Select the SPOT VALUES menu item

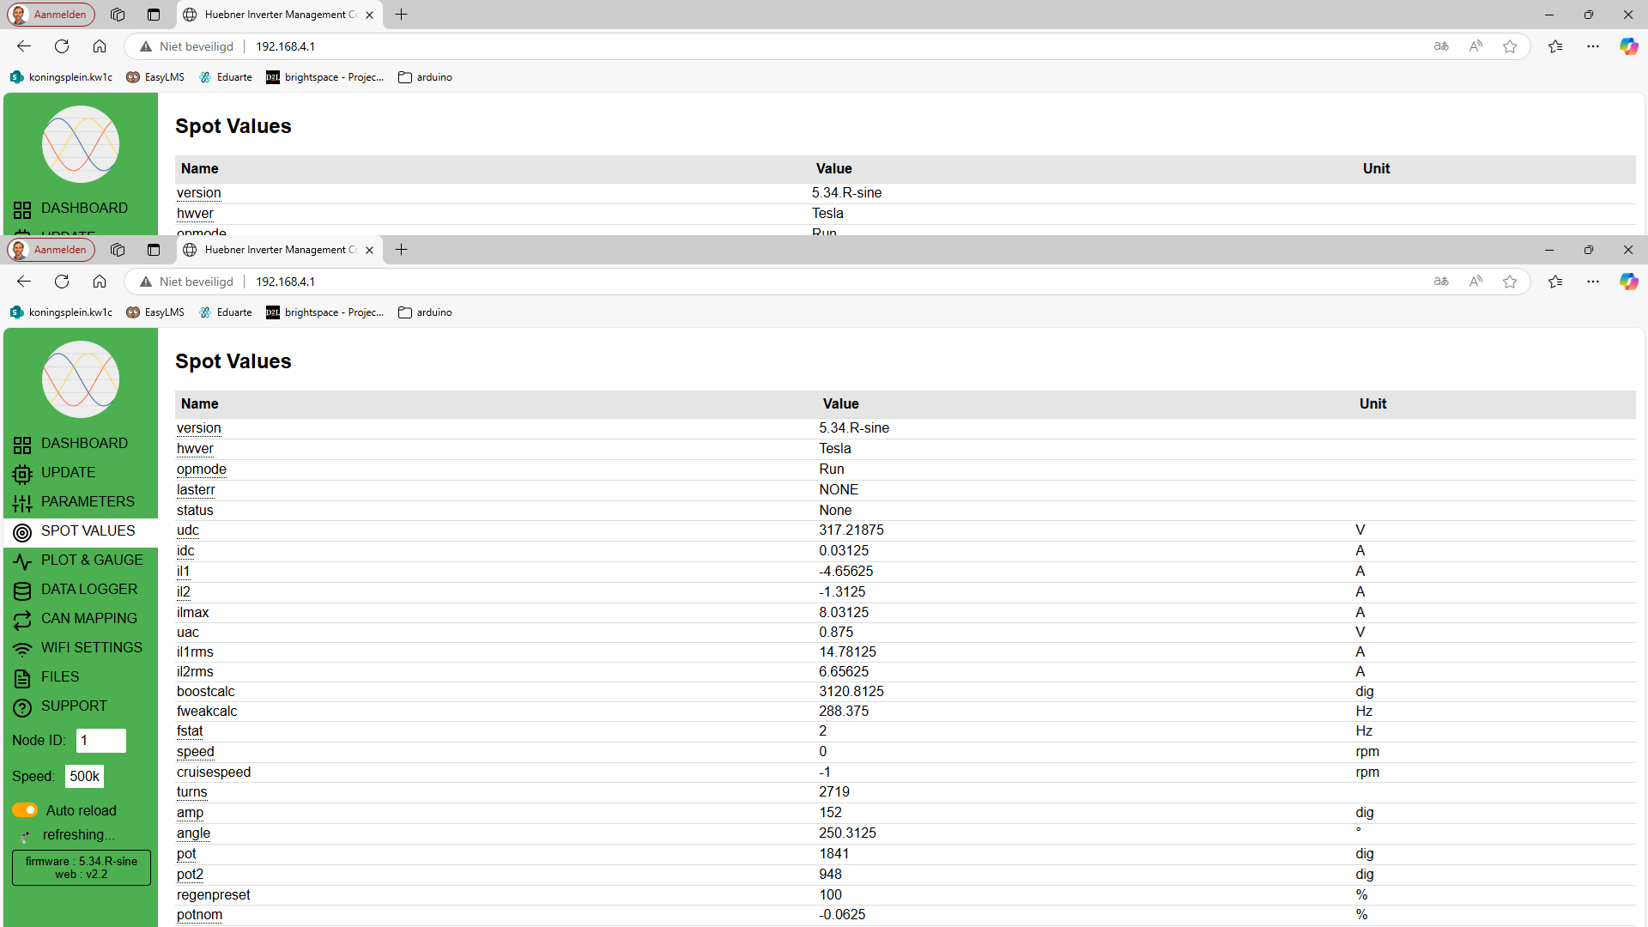[x=88, y=530]
